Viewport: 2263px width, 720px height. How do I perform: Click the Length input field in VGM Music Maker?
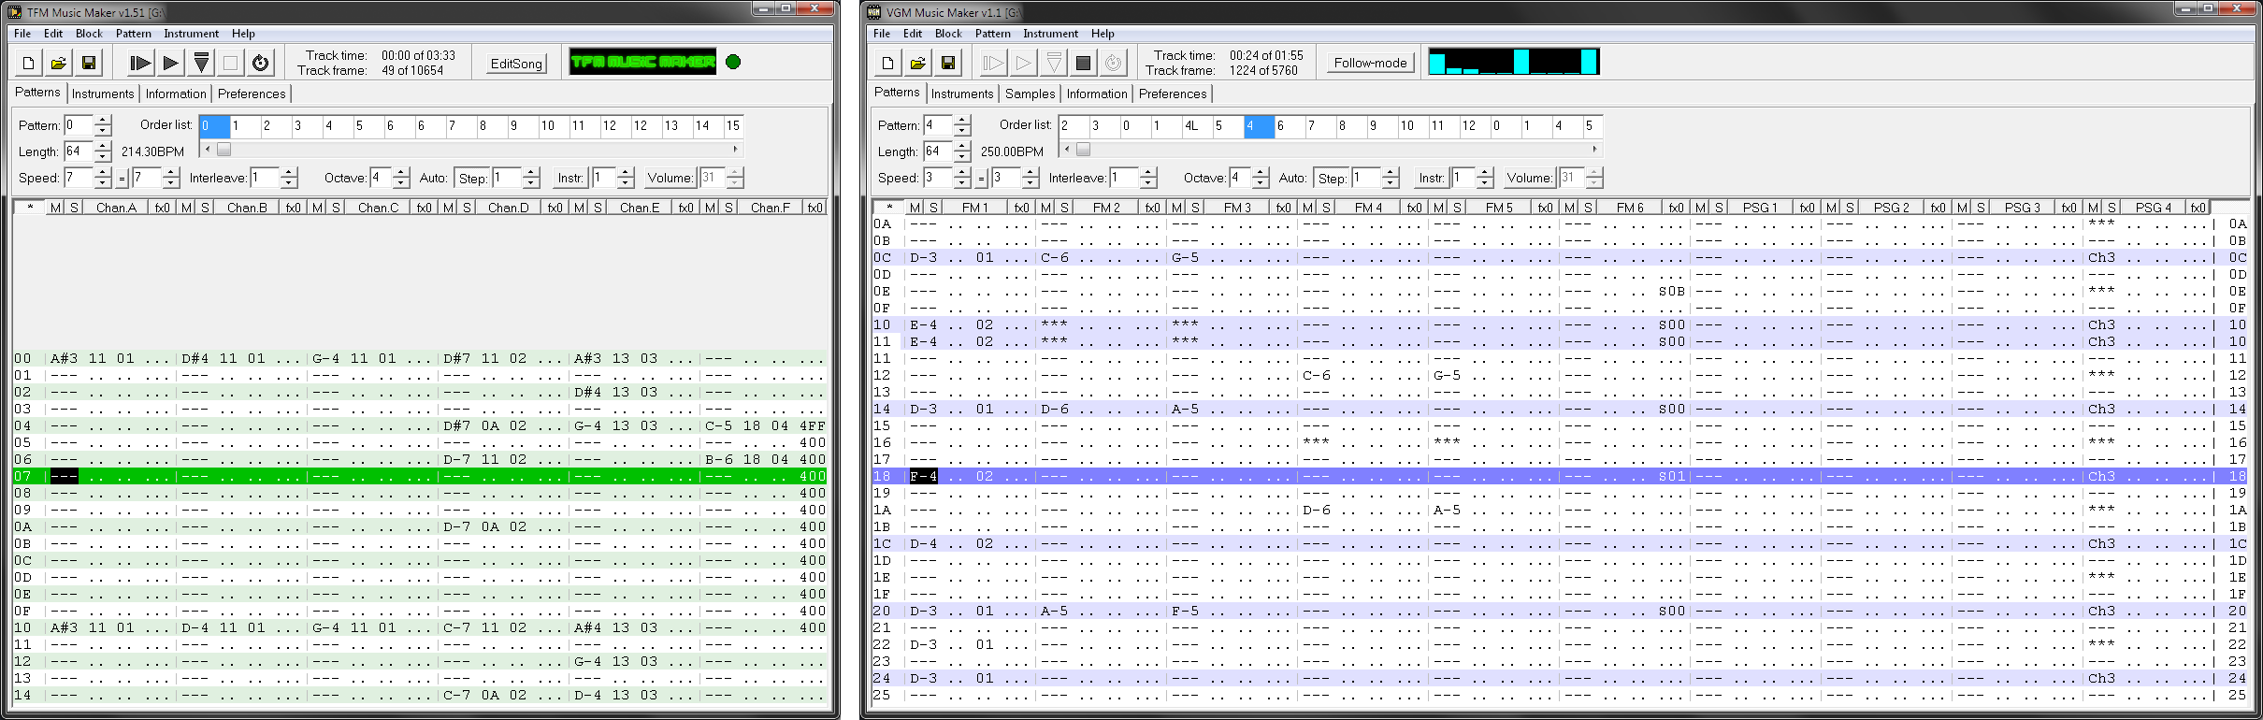click(938, 151)
